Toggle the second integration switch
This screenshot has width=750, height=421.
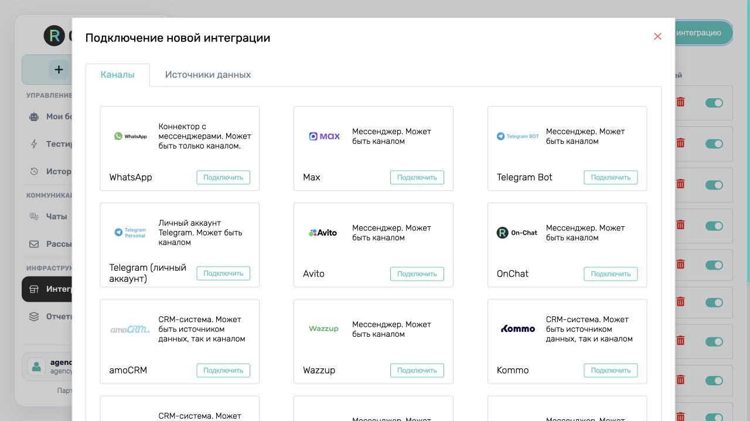coord(714,144)
